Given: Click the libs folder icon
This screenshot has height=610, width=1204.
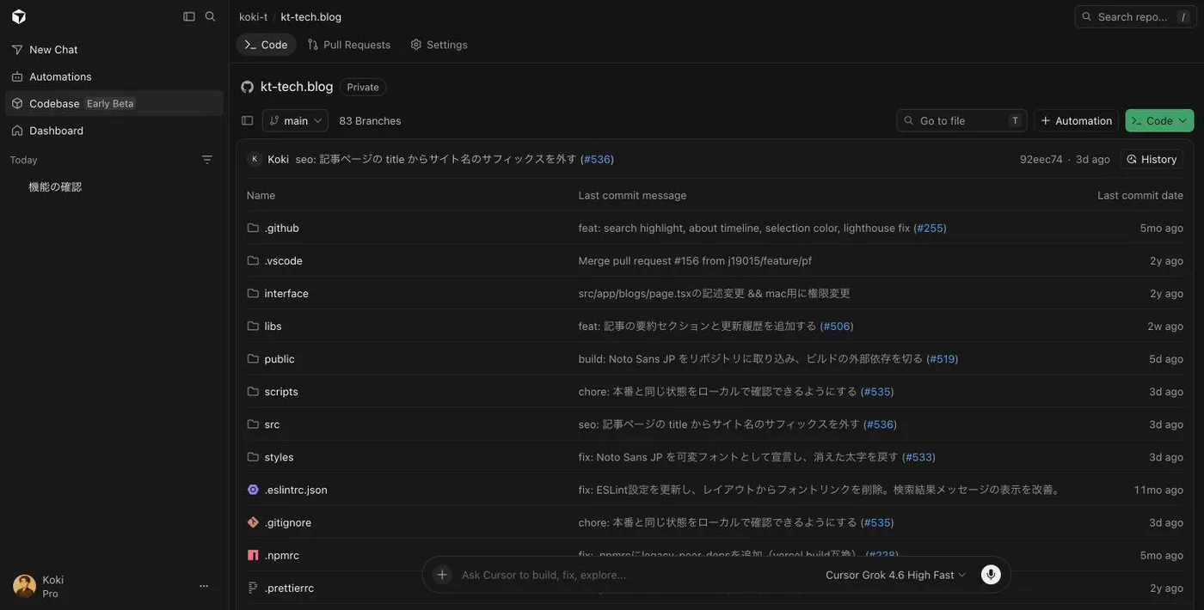Looking at the screenshot, I should pos(253,326).
